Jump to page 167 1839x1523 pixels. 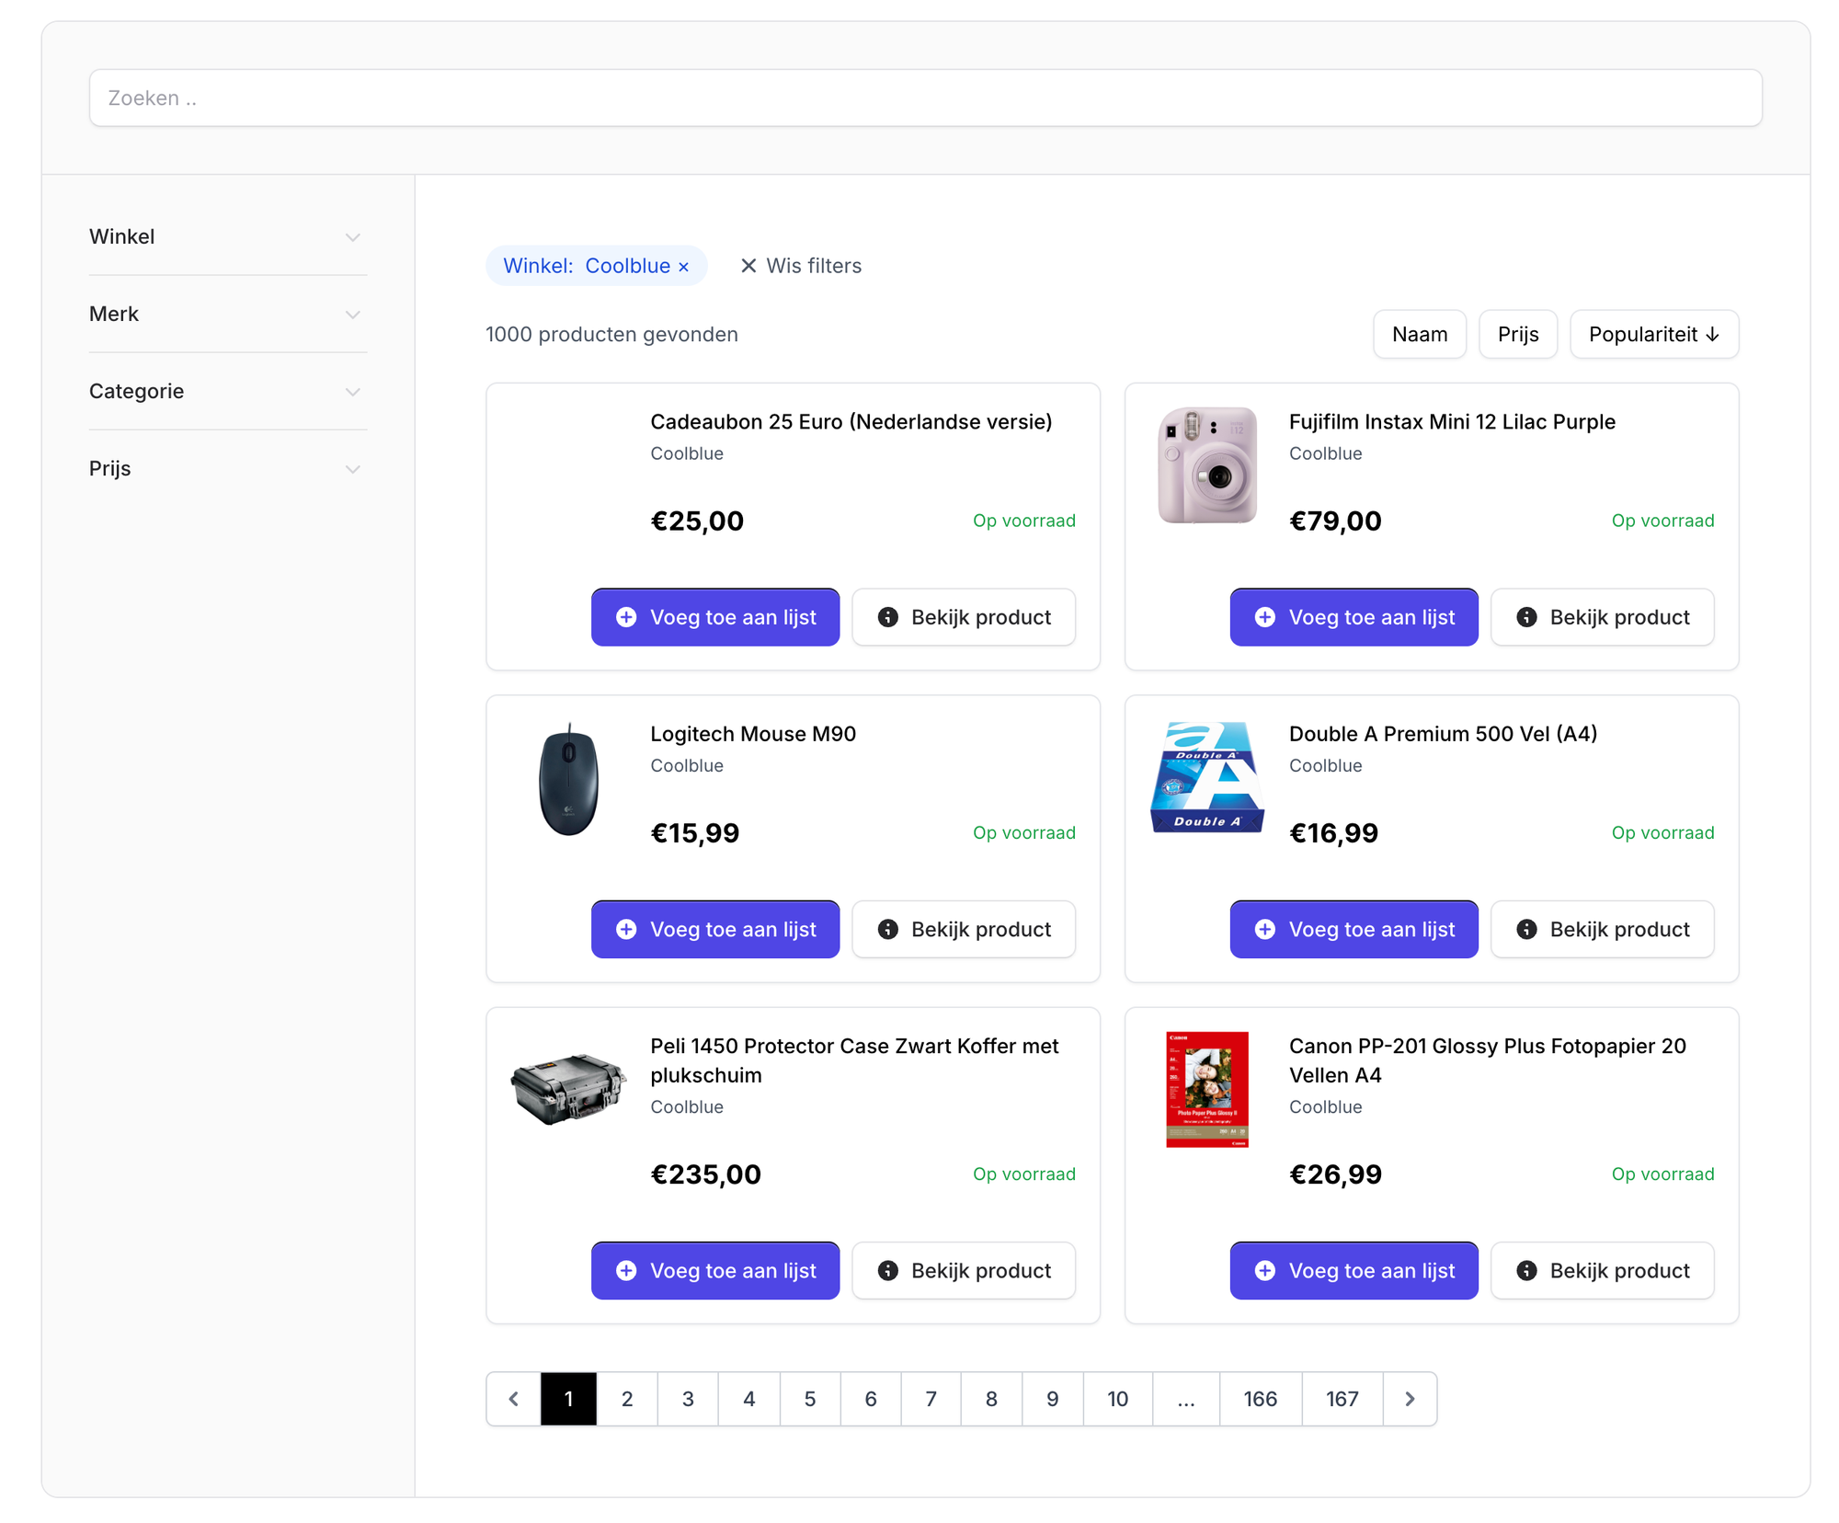1342,1399
